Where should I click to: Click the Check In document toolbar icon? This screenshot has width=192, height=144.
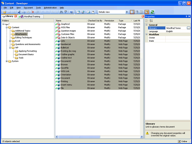pyautogui.click(x=79, y=12)
